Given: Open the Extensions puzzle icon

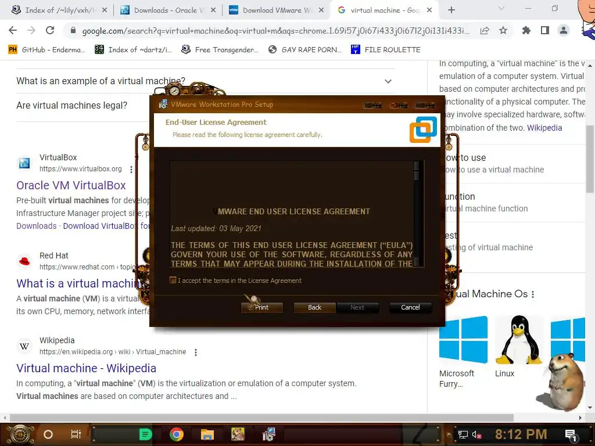Looking at the screenshot, I should click(526, 30).
